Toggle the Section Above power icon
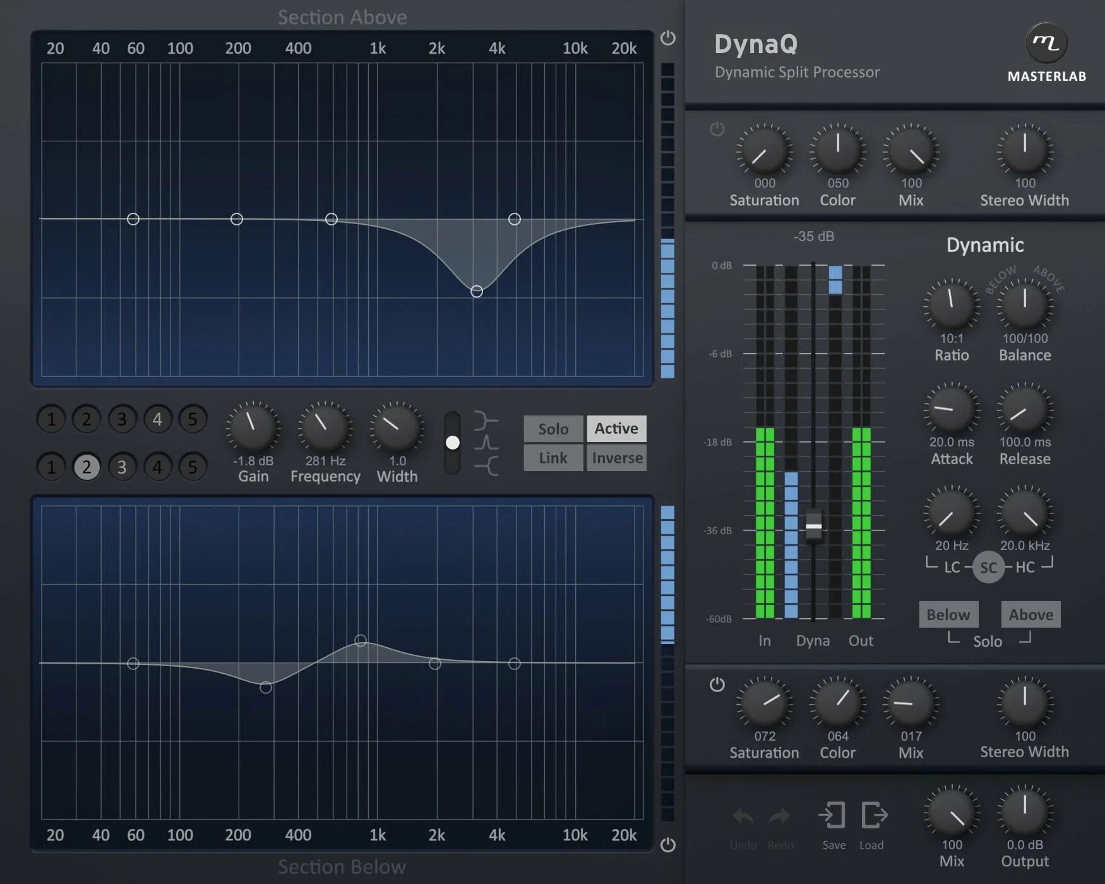1105x884 pixels. click(x=667, y=38)
